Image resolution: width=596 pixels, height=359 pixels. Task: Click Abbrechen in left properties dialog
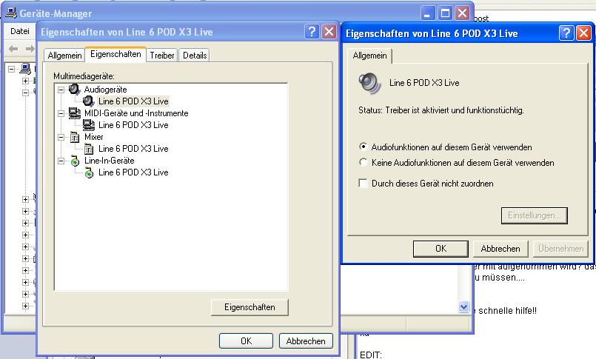coord(306,340)
